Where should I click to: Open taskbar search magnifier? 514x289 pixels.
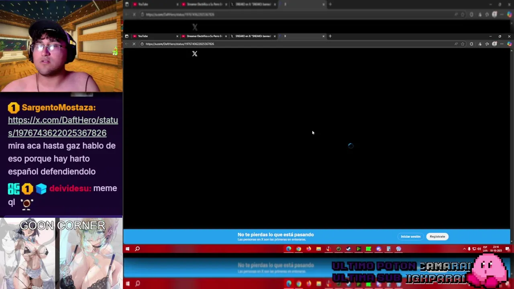click(x=137, y=249)
